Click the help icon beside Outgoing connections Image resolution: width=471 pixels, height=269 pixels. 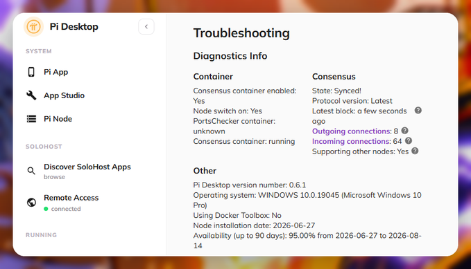tap(404, 131)
